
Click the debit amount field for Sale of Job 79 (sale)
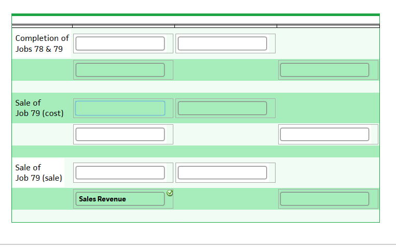pos(222,172)
